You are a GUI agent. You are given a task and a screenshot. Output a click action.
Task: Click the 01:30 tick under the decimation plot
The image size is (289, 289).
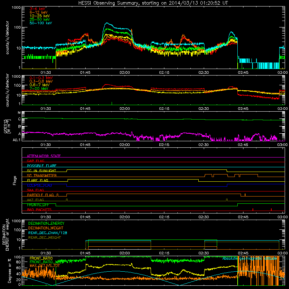46,253
